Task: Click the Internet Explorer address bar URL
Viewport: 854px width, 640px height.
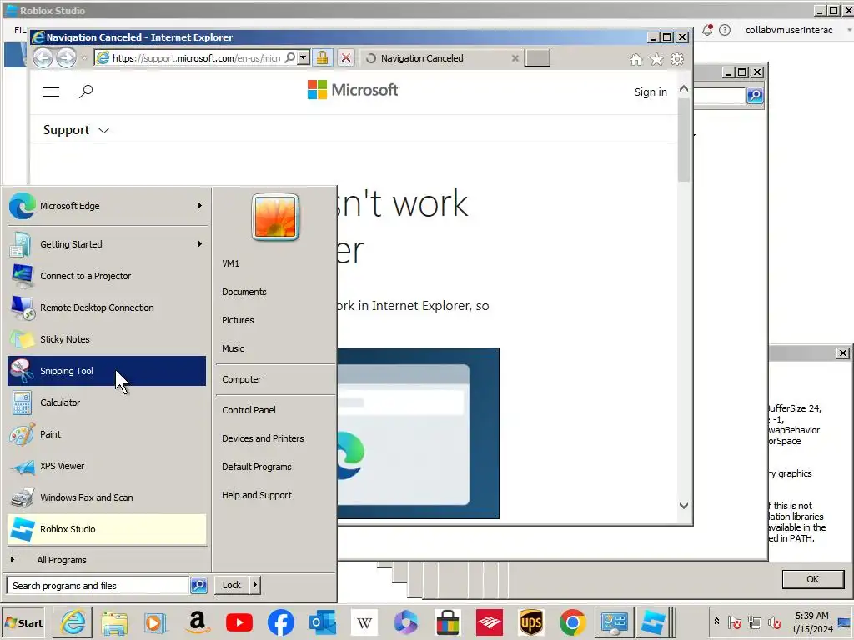Action: (196, 58)
